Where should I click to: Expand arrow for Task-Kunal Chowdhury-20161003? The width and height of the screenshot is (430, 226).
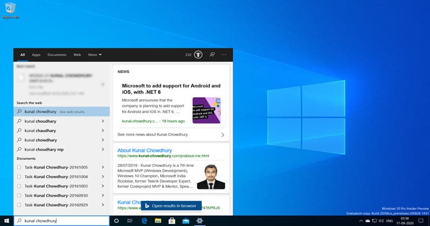click(103, 186)
